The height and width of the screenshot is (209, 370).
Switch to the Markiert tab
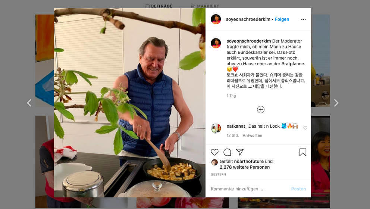[205, 6]
